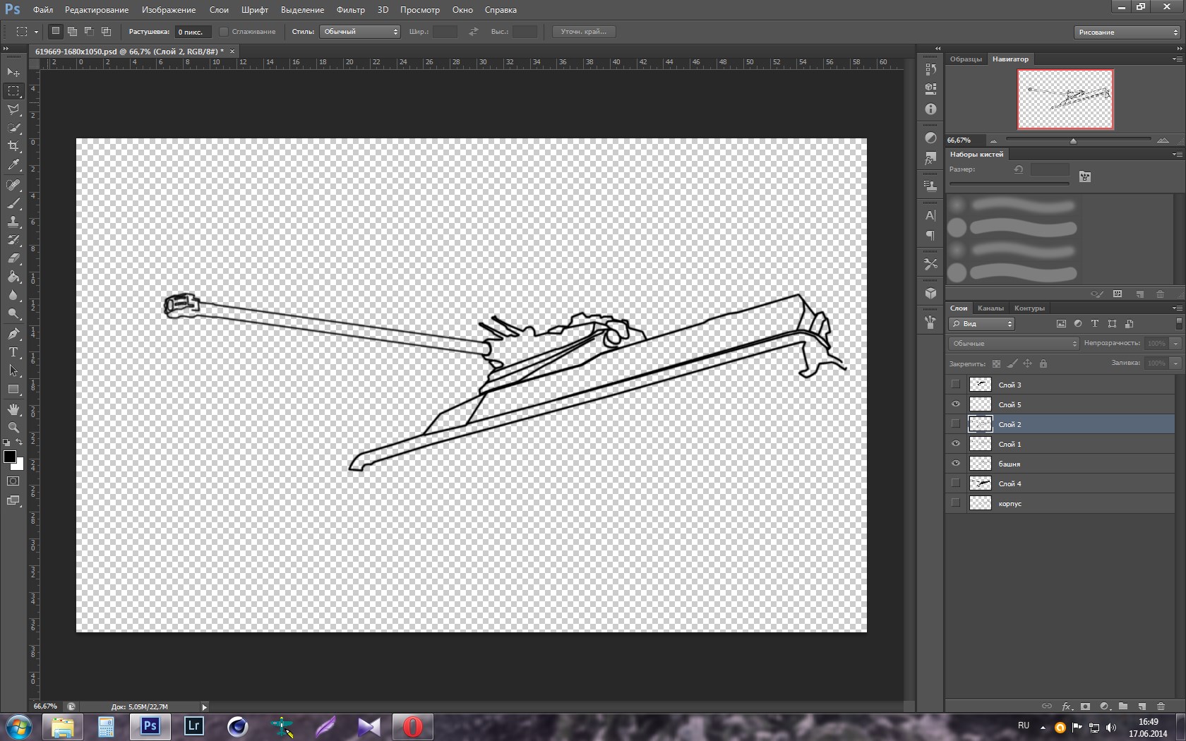The width and height of the screenshot is (1186, 741).
Task: Select the Hand tool
Action: click(x=13, y=409)
